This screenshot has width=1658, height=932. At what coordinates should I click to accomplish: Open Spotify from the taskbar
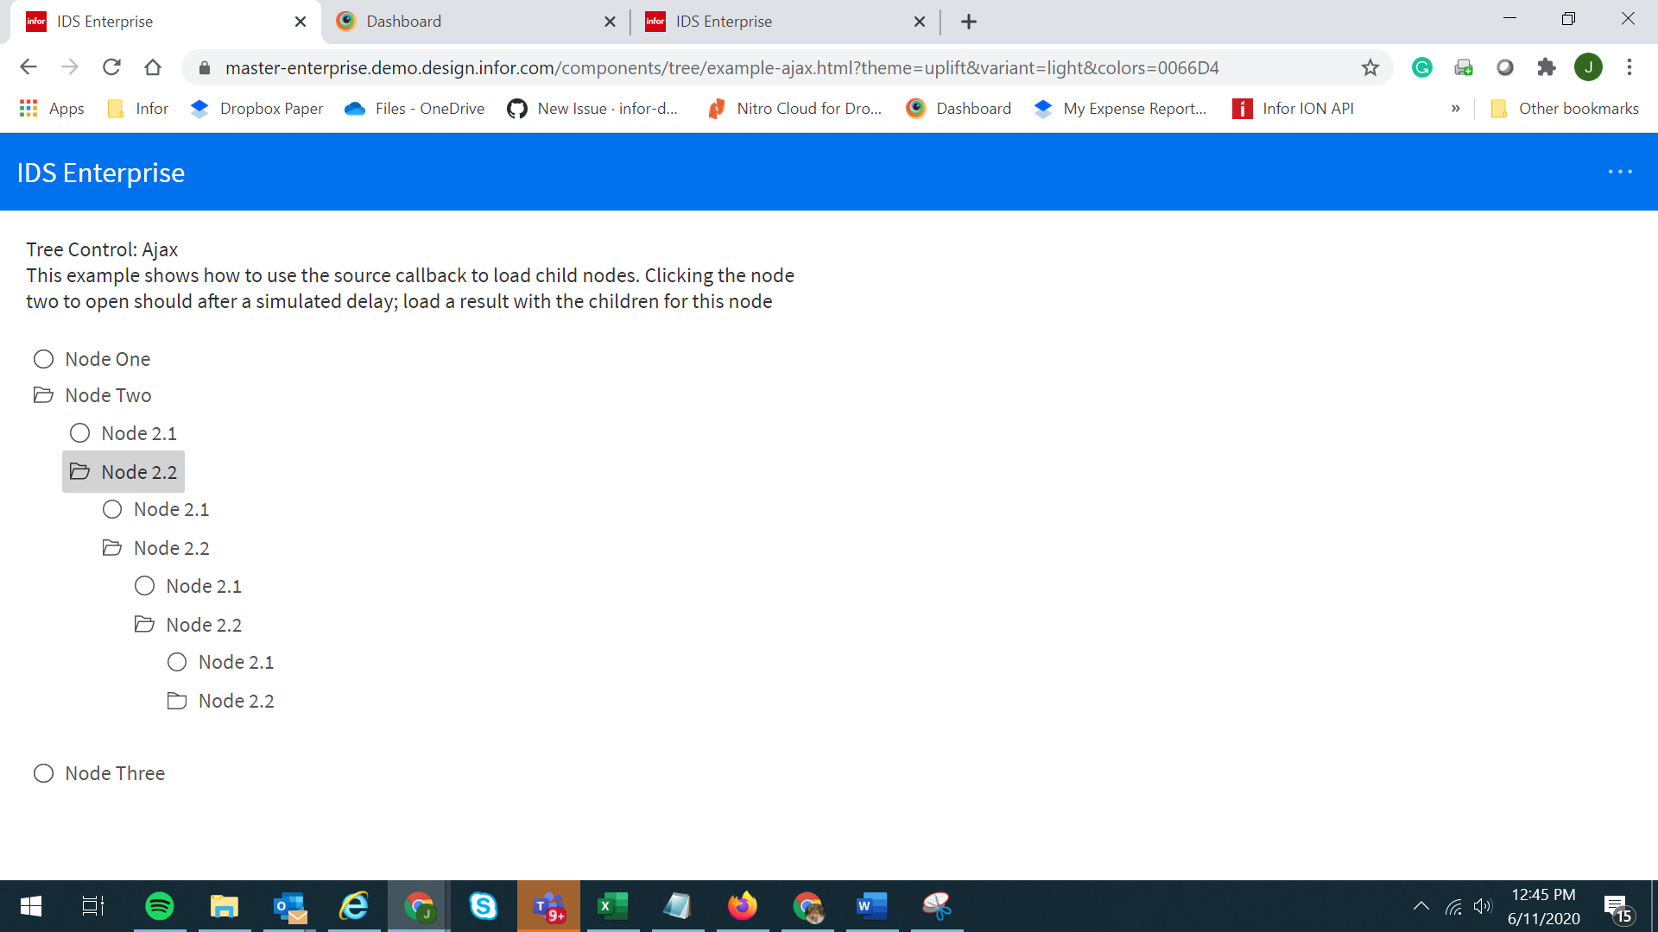point(160,906)
